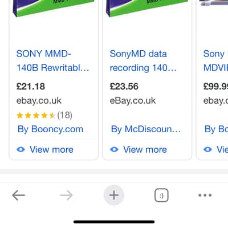Select View more on second card

pyautogui.click(x=145, y=149)
